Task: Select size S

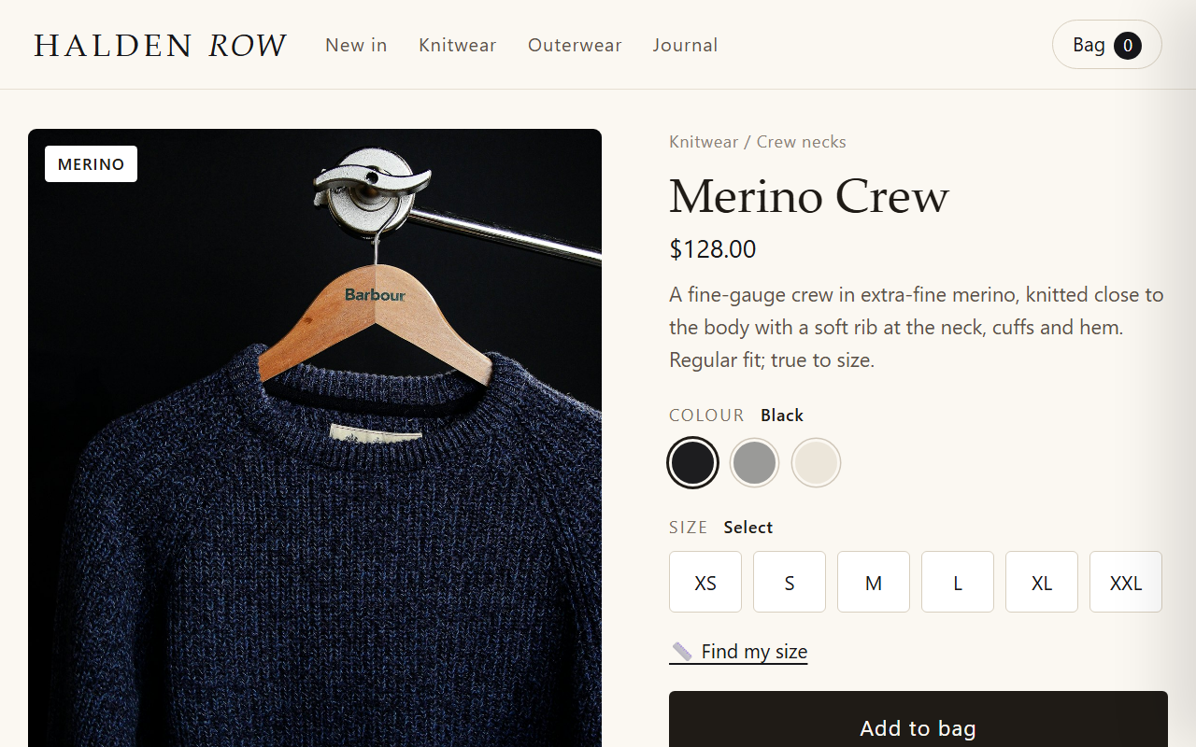Action: click(x=790, y=582)
